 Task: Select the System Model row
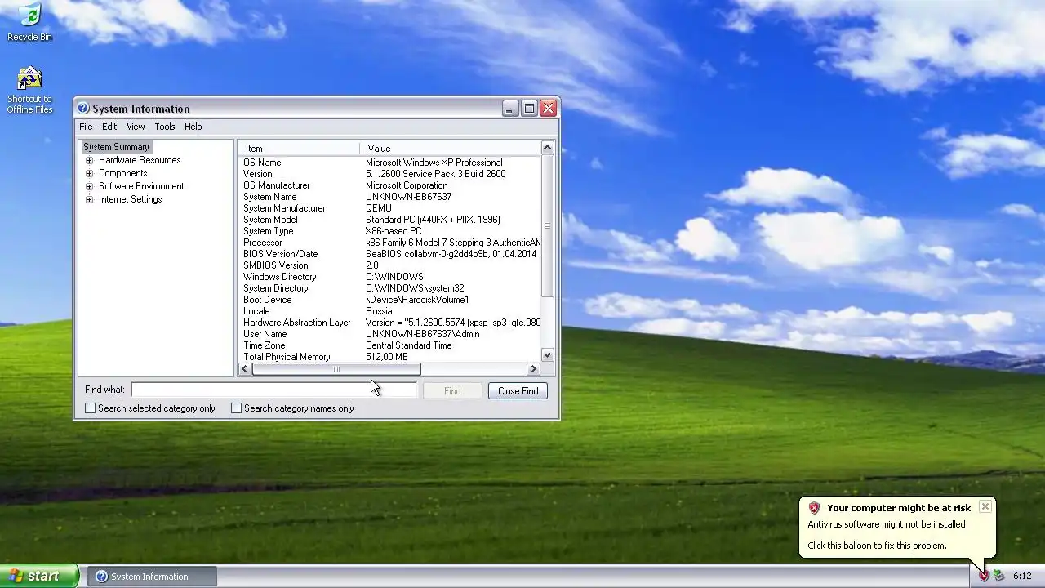point(389,220)
